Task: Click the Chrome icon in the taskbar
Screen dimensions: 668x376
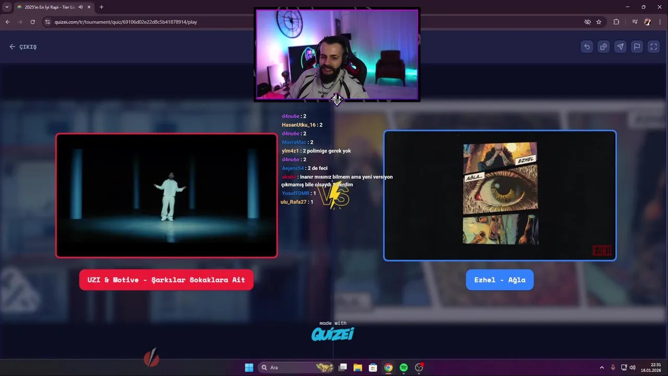Action: pos(388,368)
